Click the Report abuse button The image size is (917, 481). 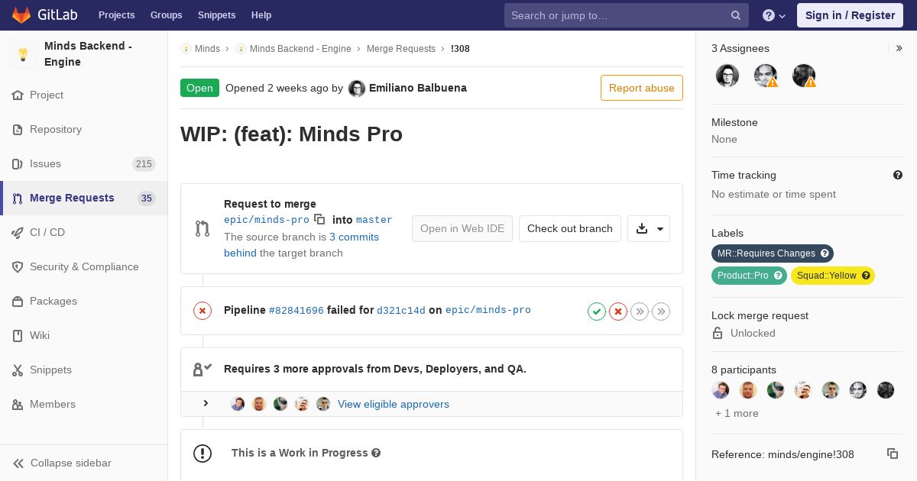(642, 88)
